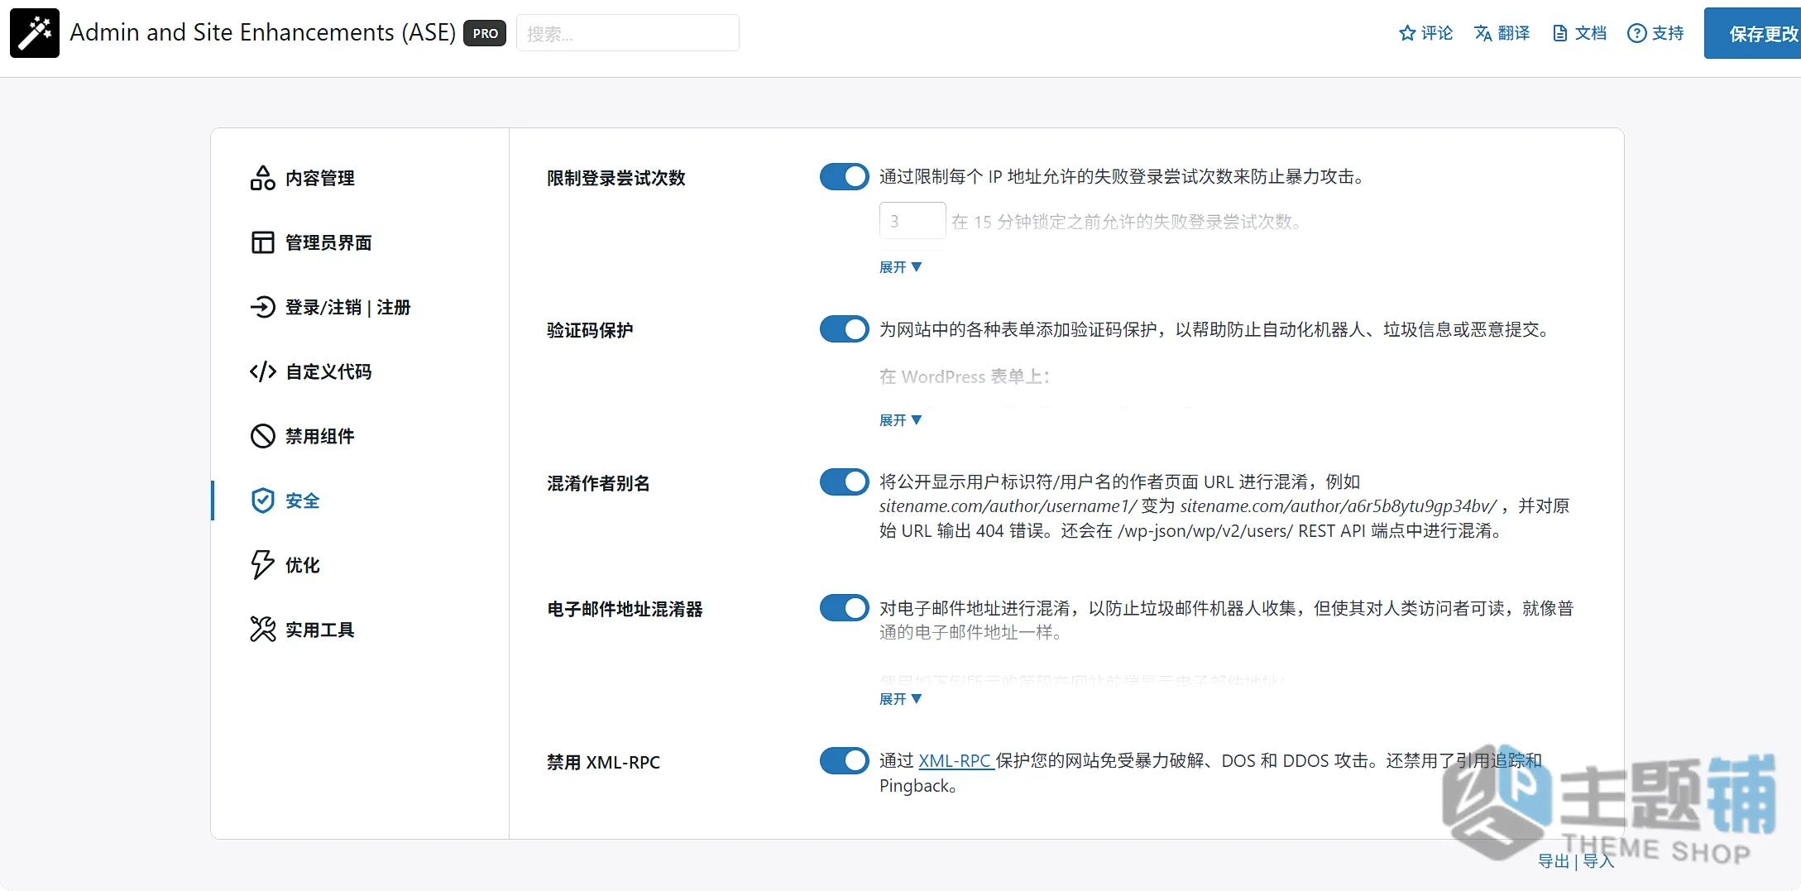Click the failed login attempts number field
Screen dimensions: 1801x891
pos(912,221)
